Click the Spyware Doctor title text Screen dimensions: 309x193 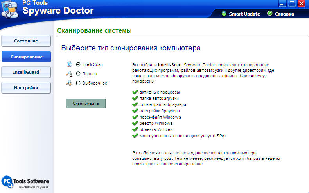pos(58,11)
